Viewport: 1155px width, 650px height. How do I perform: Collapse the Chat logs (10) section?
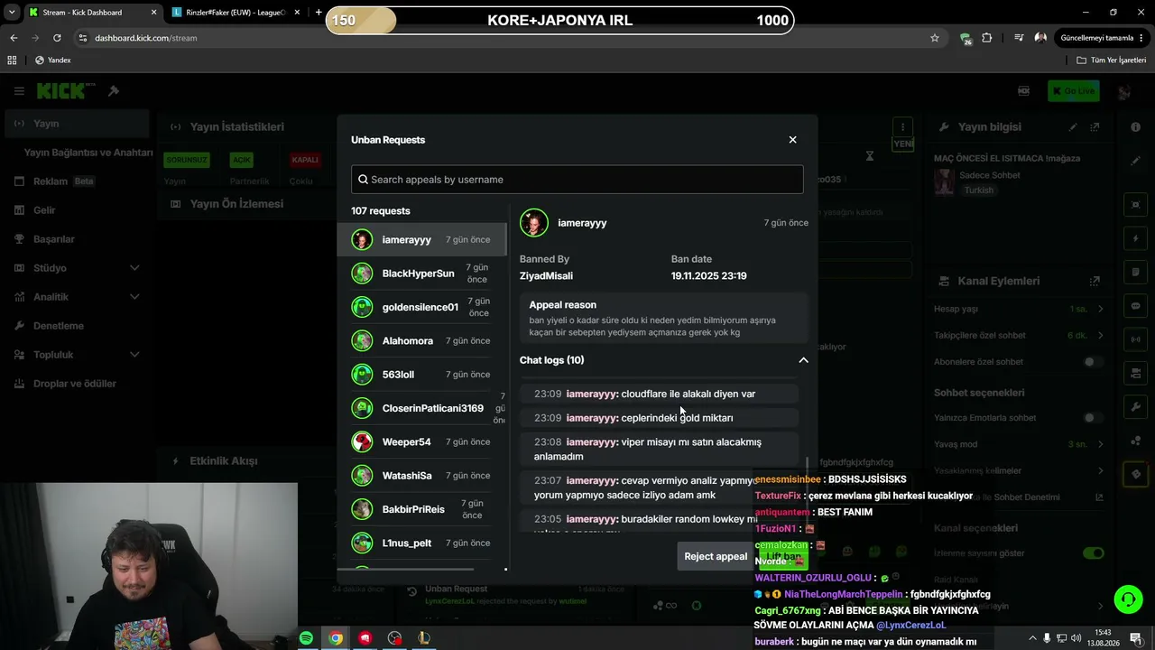(x=803, y=360)
